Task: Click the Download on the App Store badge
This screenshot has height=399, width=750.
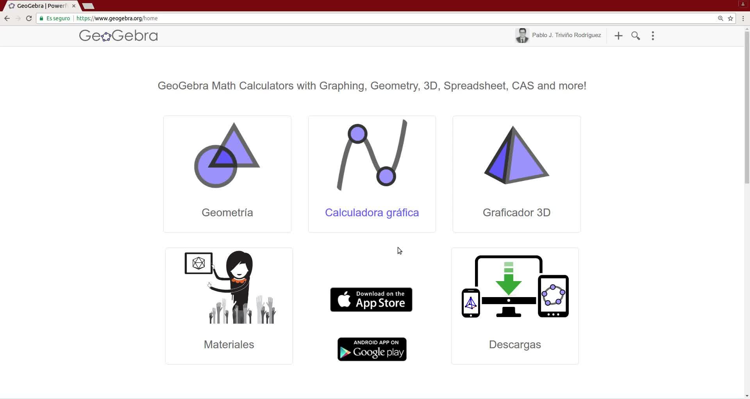Action: coord(371,299)
